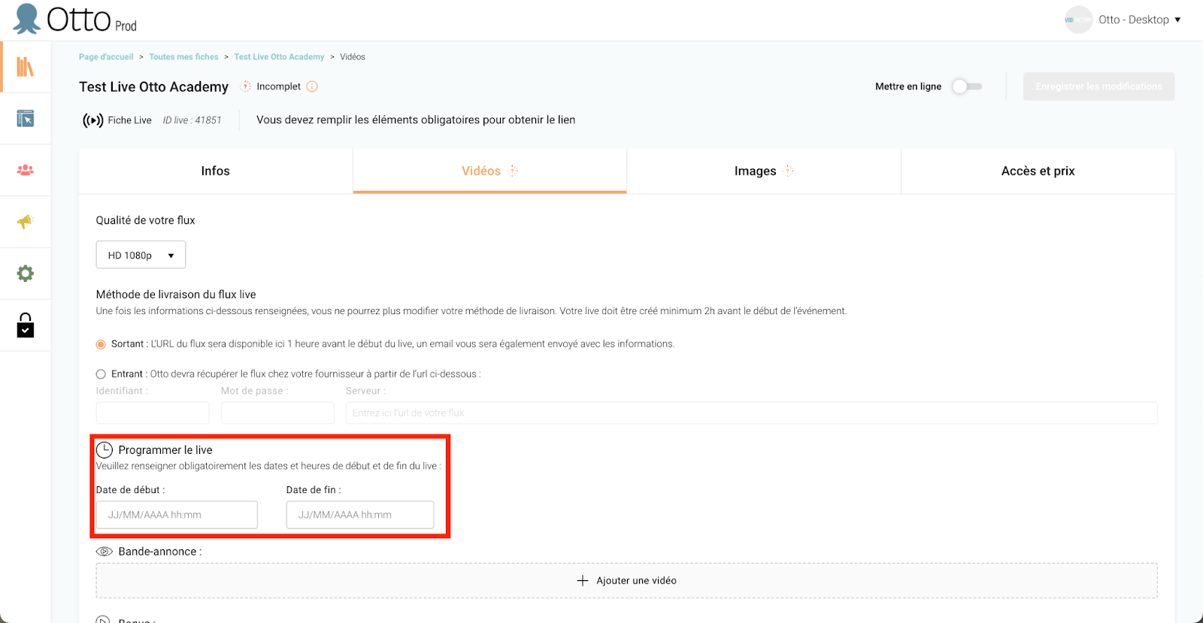Open the users group sidebar icon
The height and width of the screenshot is (623, 1203).
point(26,171)
